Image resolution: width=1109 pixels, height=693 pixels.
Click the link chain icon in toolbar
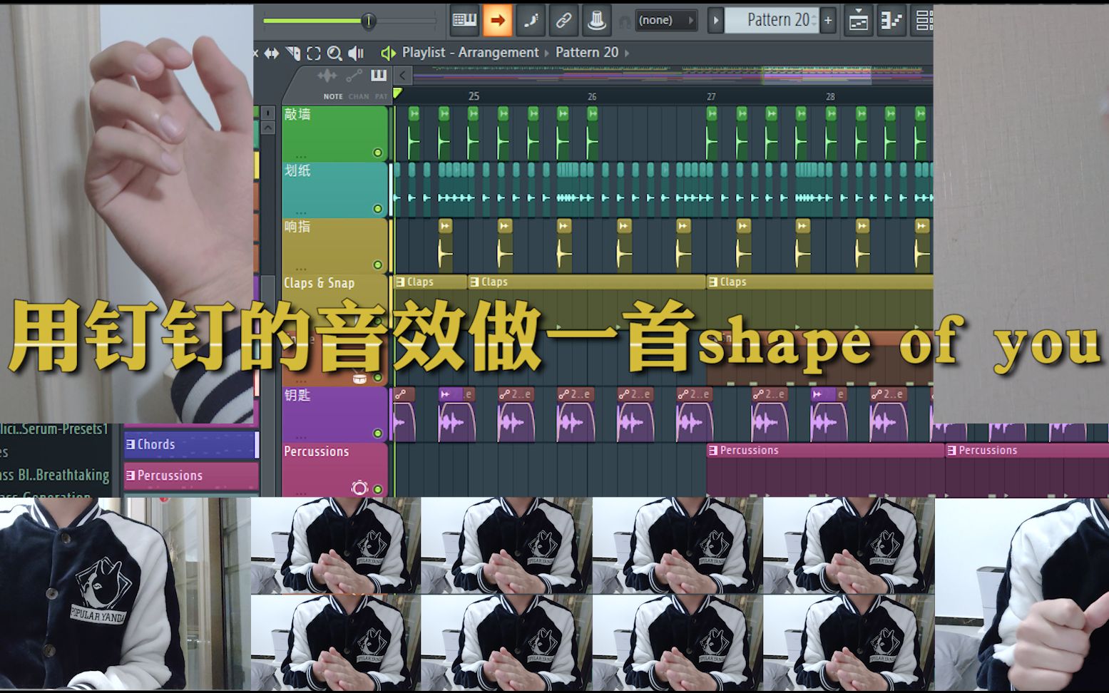pos(563,20)
